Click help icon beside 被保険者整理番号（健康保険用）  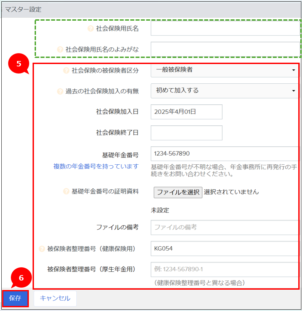pyautogui.click(x=42, y=249)
